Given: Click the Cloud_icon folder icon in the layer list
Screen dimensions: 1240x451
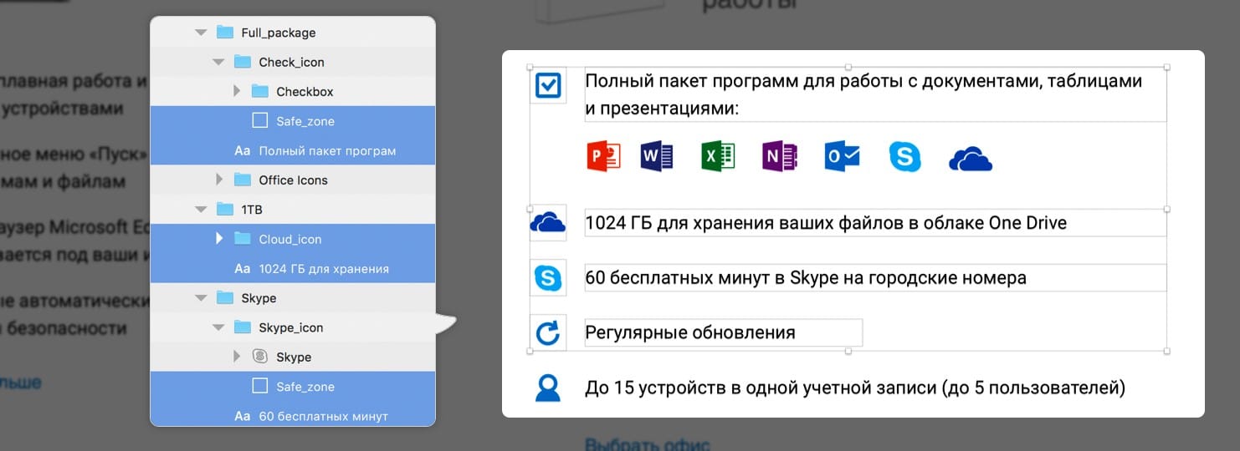Looking at the screenshot, I should pos(243,239).
